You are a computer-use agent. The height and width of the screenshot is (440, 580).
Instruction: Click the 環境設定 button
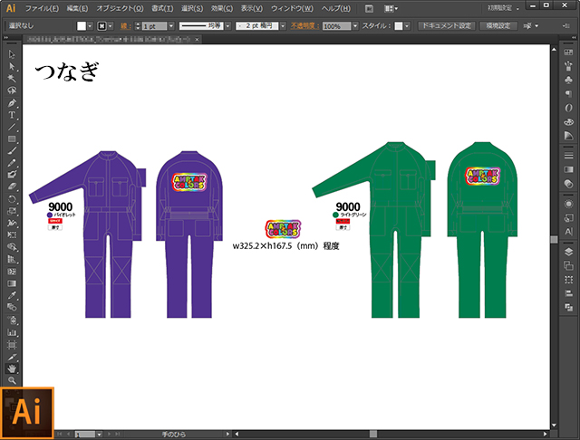498,26
